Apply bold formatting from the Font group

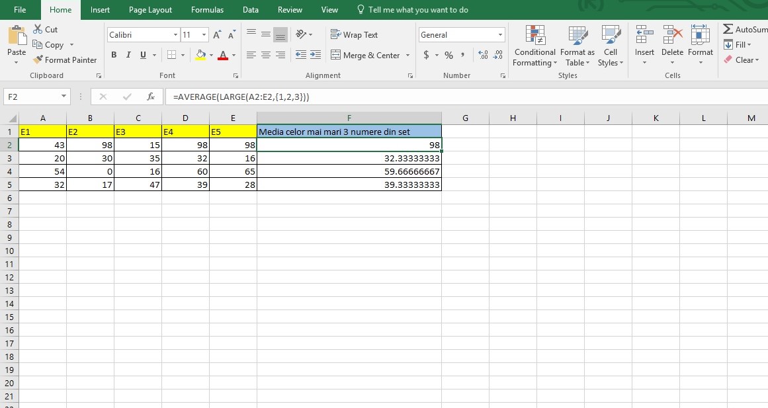coord(113,55)
